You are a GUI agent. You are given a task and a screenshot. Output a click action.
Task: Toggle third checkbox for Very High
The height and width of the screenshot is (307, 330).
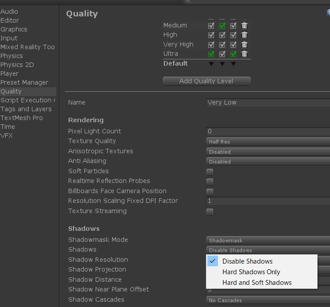tap(233, 45)
